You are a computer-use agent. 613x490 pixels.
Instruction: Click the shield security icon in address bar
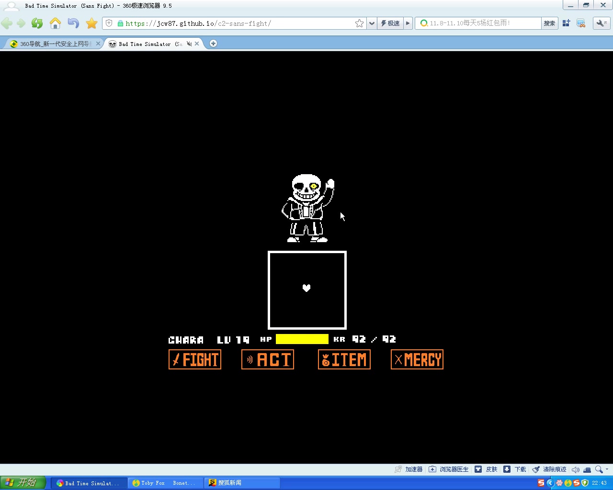coord(109,23)
